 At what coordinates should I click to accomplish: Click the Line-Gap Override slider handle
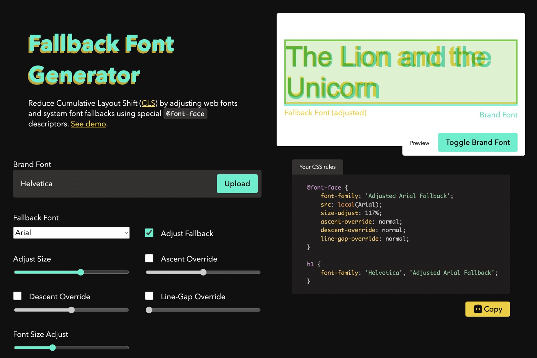149,310
